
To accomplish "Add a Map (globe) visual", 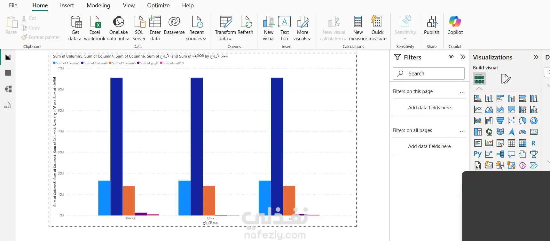I will click(489, 132).
